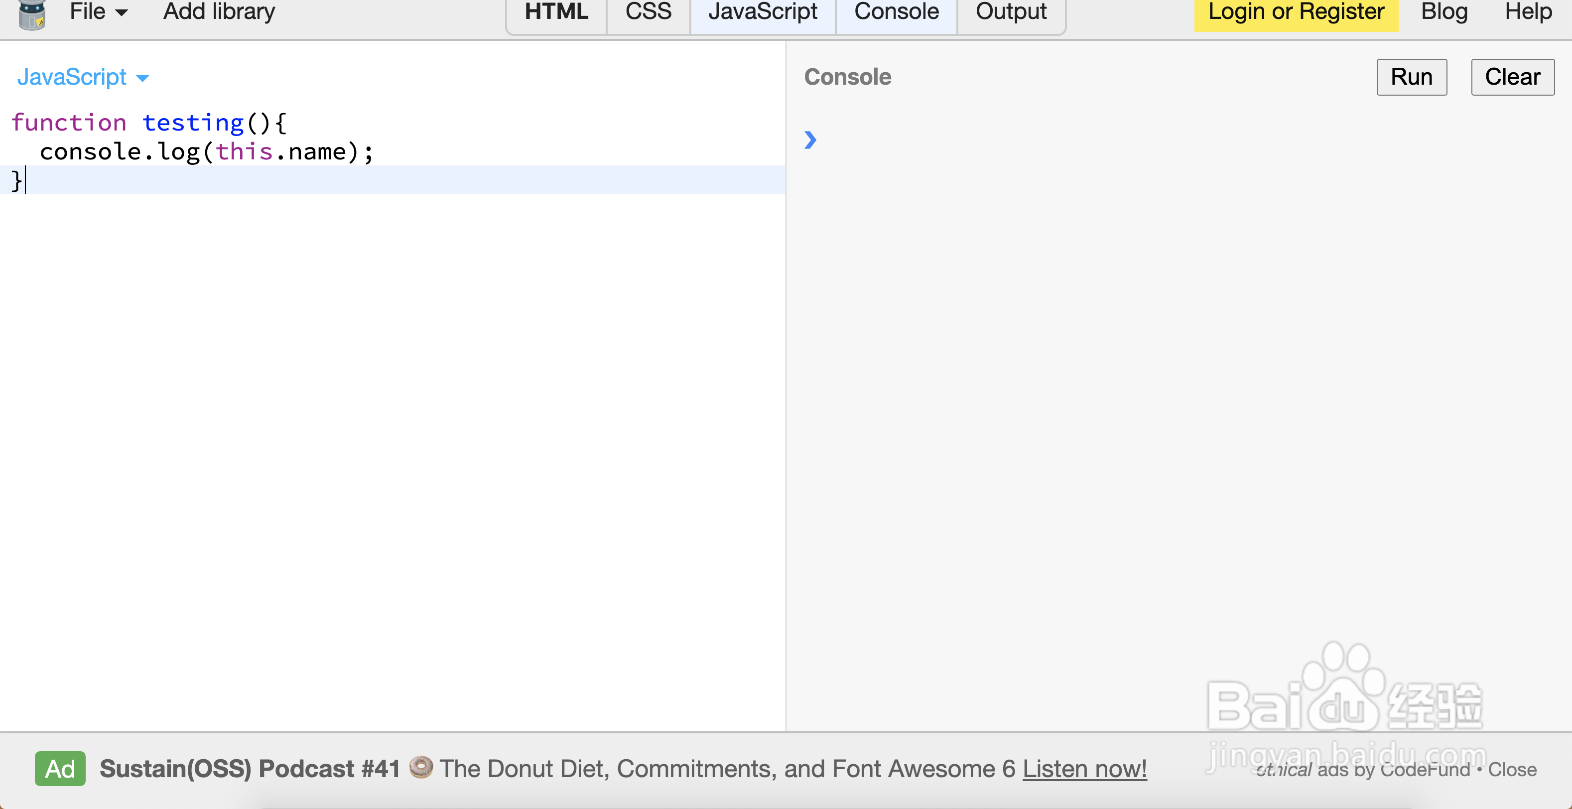This screenshot has width=1572, height=809.
Task: Toggle the JavaScript panel tab
Action: (x=763, y=11)
